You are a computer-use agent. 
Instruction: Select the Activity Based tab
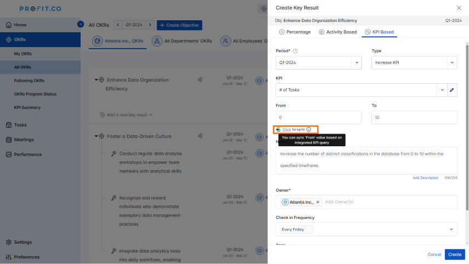click(338, 32)
